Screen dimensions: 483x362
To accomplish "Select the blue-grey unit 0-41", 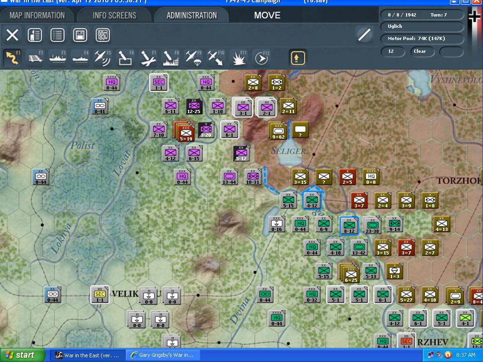I will pyautogui.click(x=100, y=106).
